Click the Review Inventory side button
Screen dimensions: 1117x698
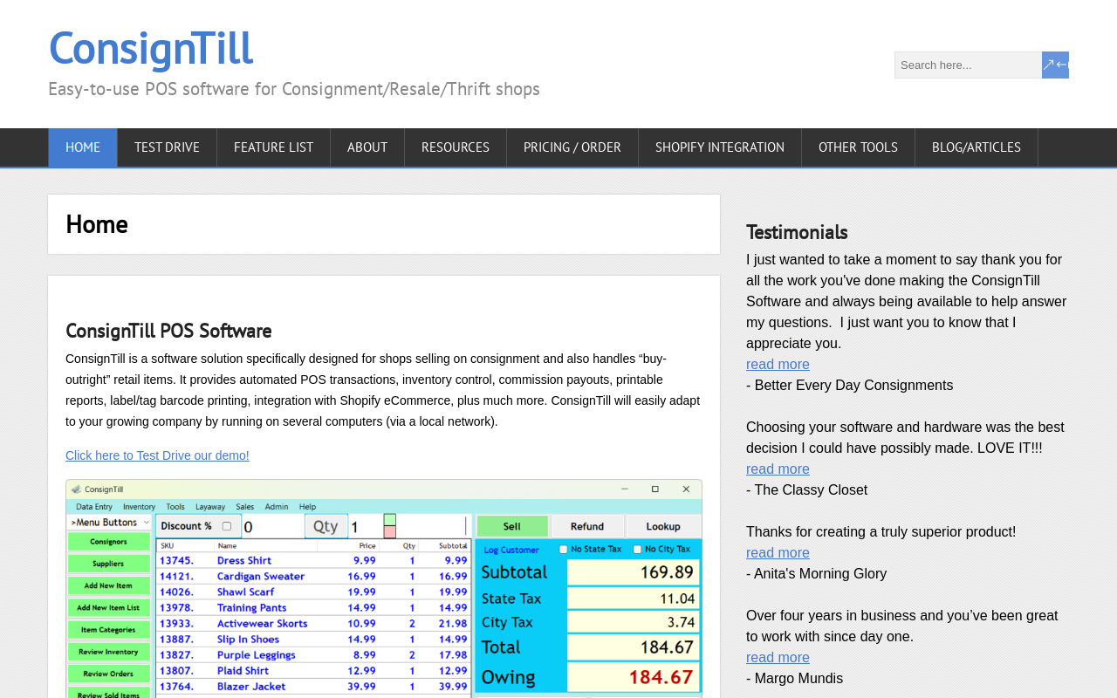[x=108, y=651]
